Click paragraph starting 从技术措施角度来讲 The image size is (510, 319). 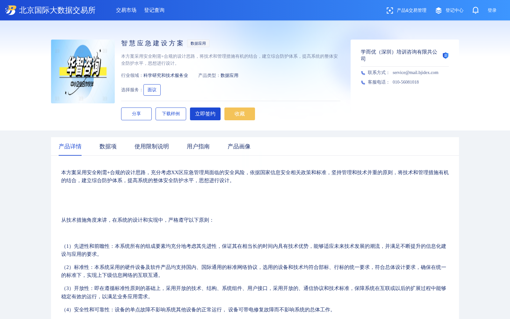tap(138, 220)
